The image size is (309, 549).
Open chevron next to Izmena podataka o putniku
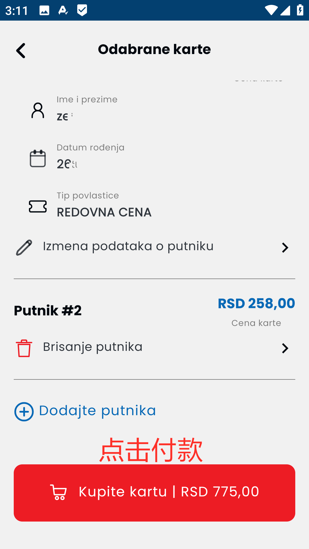tap(285, 248)
